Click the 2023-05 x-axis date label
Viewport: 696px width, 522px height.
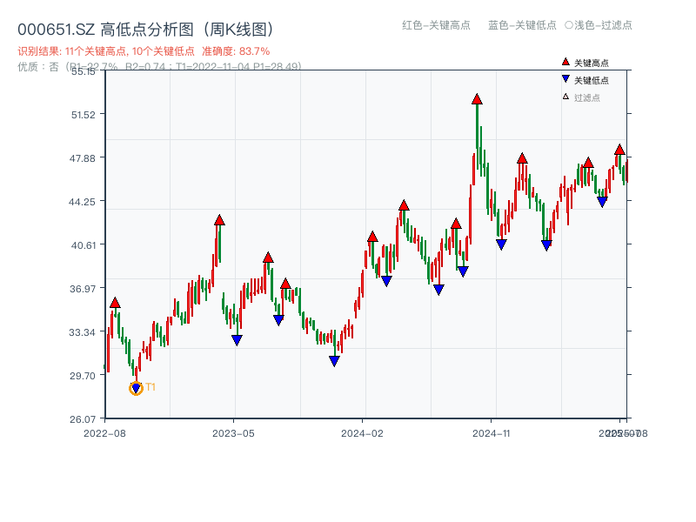click(x=233, y=433)
